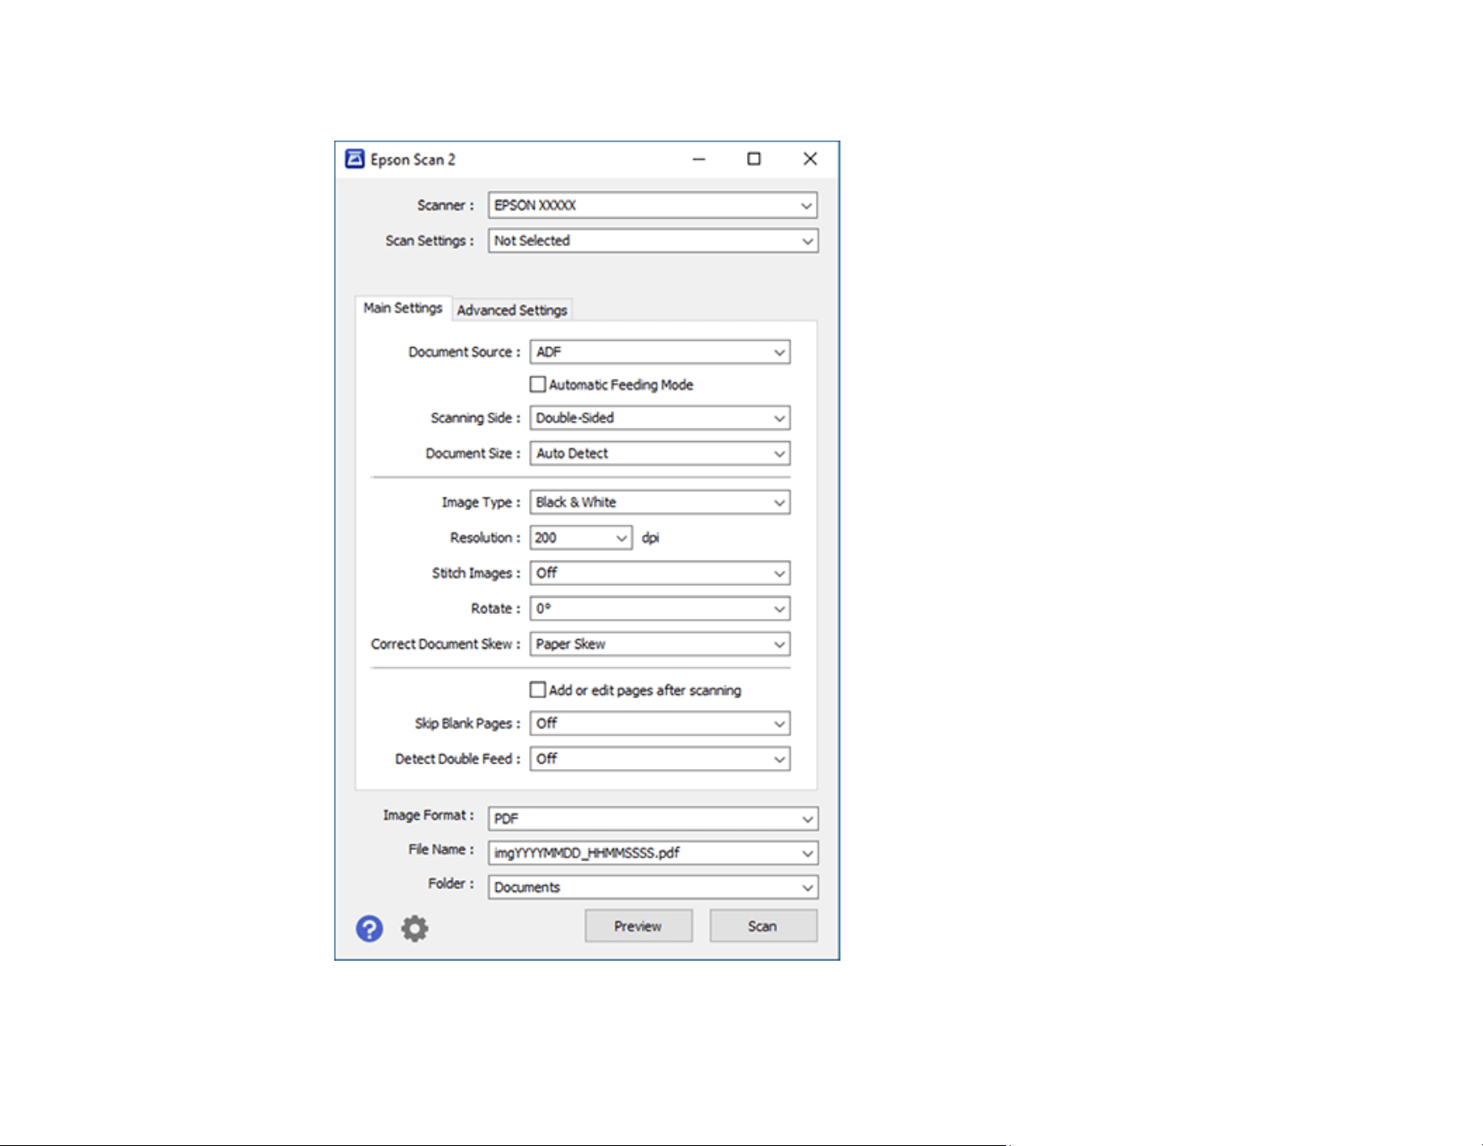Enable Automatic Feeding Mode checkbox
Viewport: 1483px width, 1146px height.
tap(537, 385)
